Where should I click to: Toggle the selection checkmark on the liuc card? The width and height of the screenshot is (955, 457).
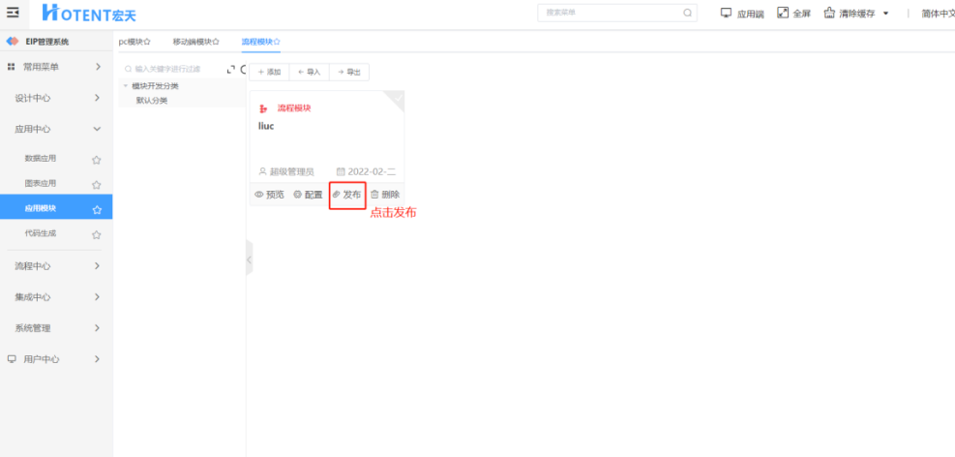coord(398,98)
